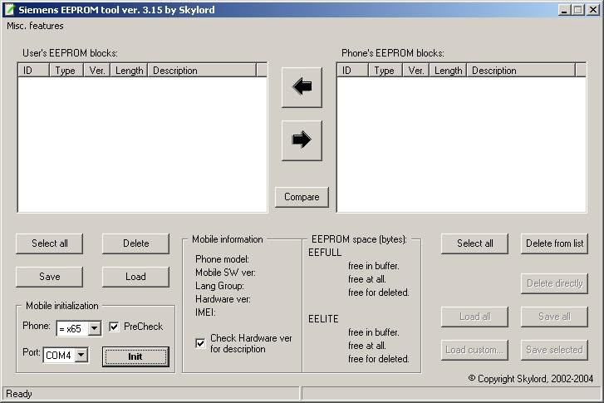Click the Delete from list button
604x403 pixels.
(554, 243)
